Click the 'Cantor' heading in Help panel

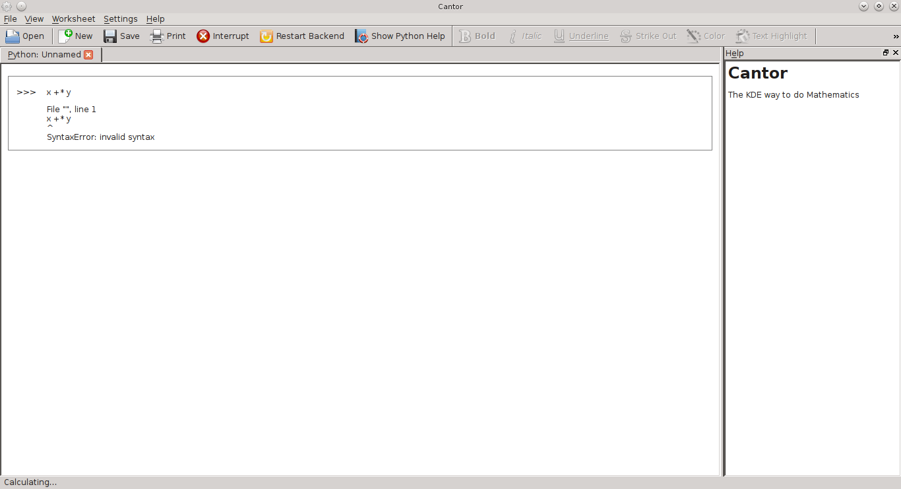(x=758, y=73)
